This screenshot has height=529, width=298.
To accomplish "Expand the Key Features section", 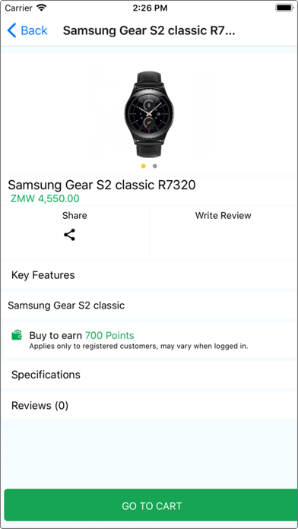I will point(149,275).
